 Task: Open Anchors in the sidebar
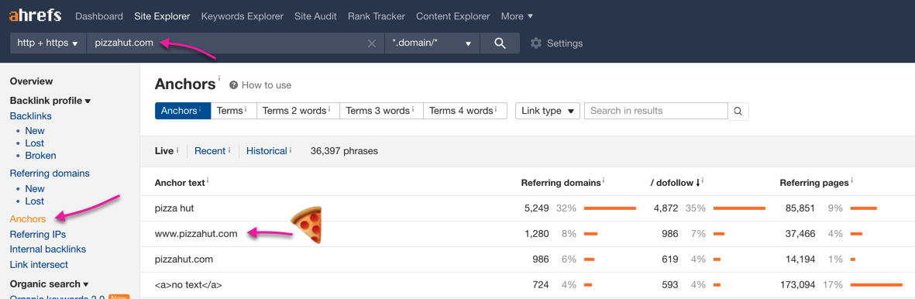pyautogui.click(x=27, y=219)
